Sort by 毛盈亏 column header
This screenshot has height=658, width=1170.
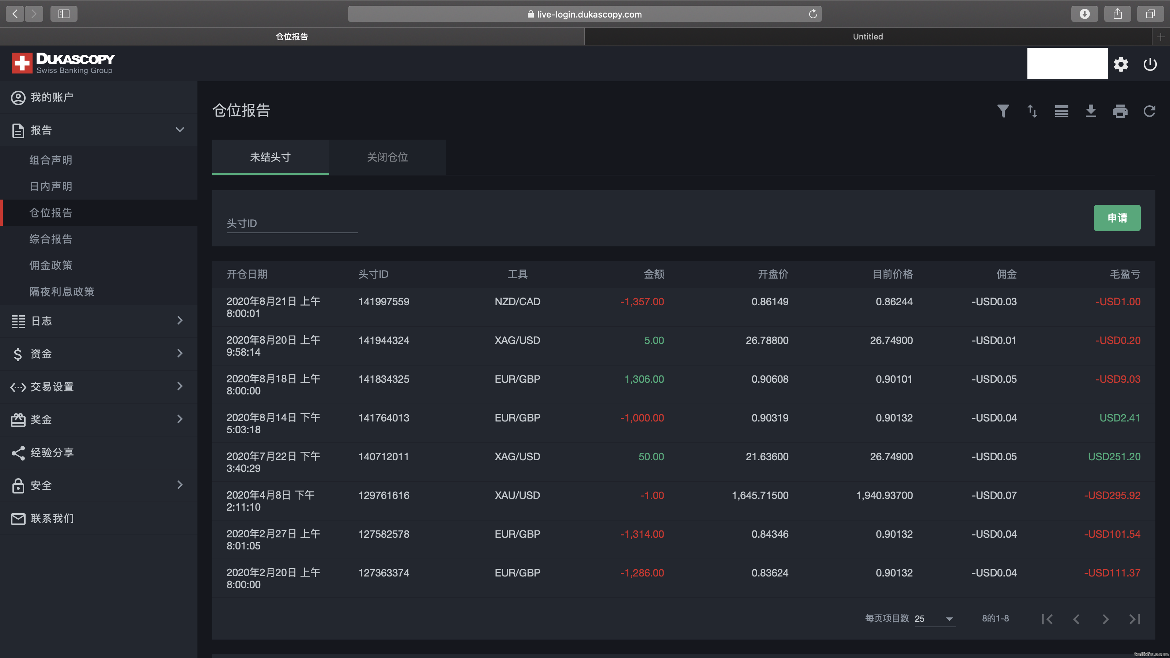[1125, 274]
